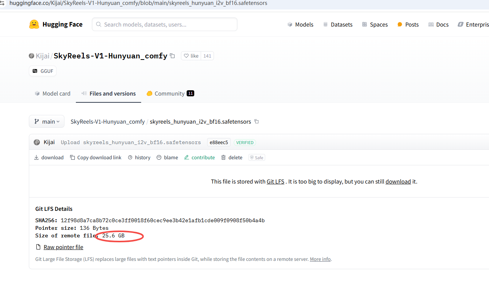The width and height of the screenshot is (489, 306).
Task: Click the Git LFS Details heading
Action: click(x=54, y=209)
